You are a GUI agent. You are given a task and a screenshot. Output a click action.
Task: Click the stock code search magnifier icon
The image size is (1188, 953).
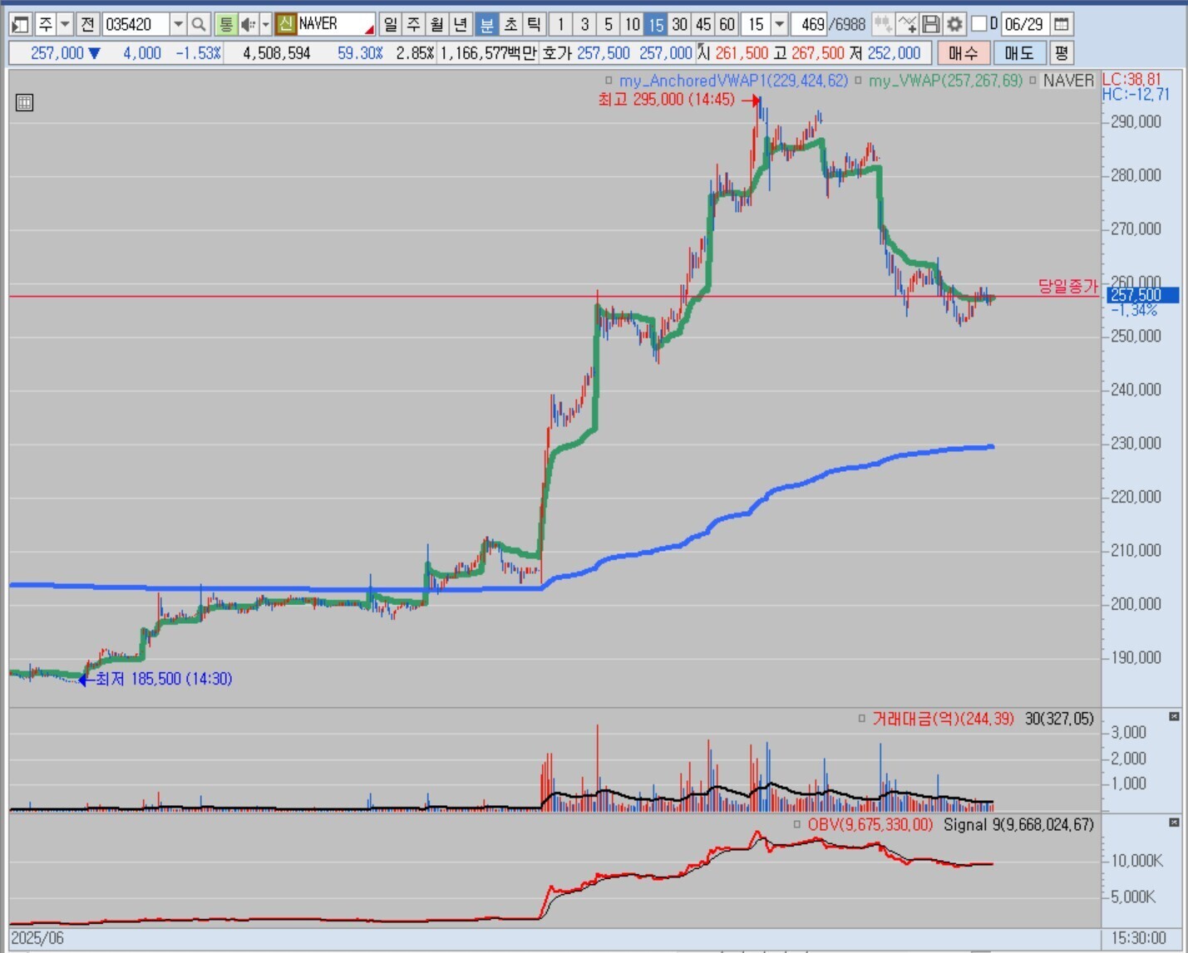(x=198, y=24)
